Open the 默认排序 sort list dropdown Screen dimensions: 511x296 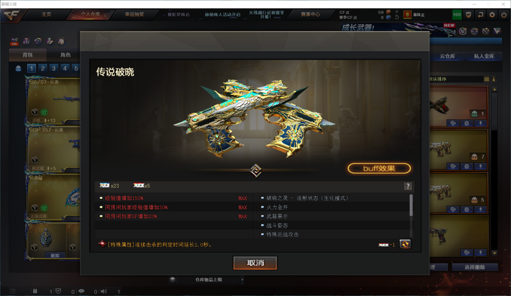(x=486, y=79)
